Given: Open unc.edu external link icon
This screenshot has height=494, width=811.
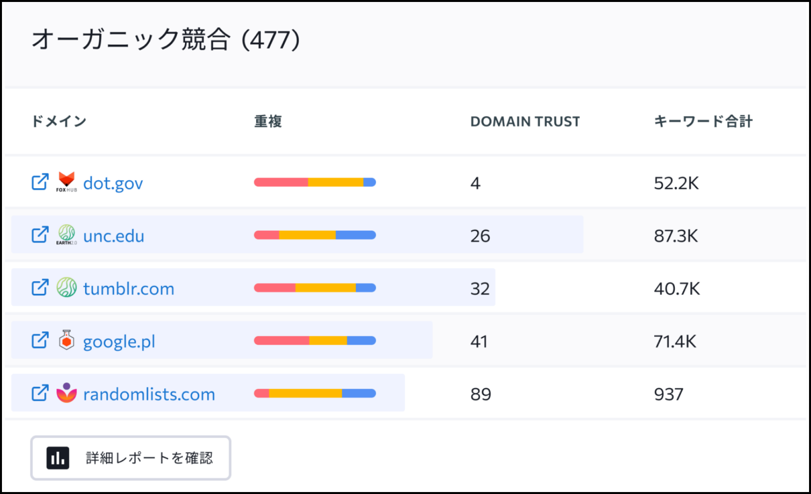Looking at the screenshot, I should click(x=40, y=235).
